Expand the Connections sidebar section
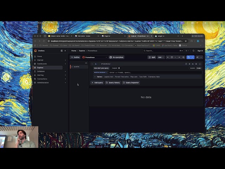The height and width of the screenshot is (169, 225). tap(65, 79)
